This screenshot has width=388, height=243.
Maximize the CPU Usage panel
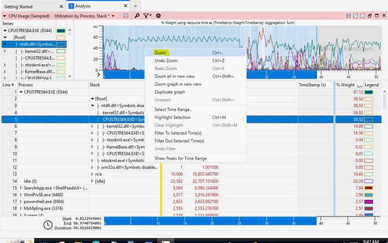(377, 16)
